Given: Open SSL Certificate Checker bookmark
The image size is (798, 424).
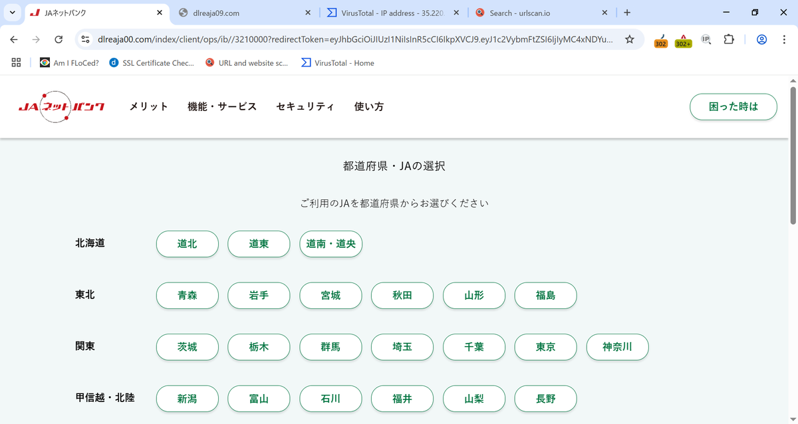Looking at the screenshot, I should tap(152, 62).
